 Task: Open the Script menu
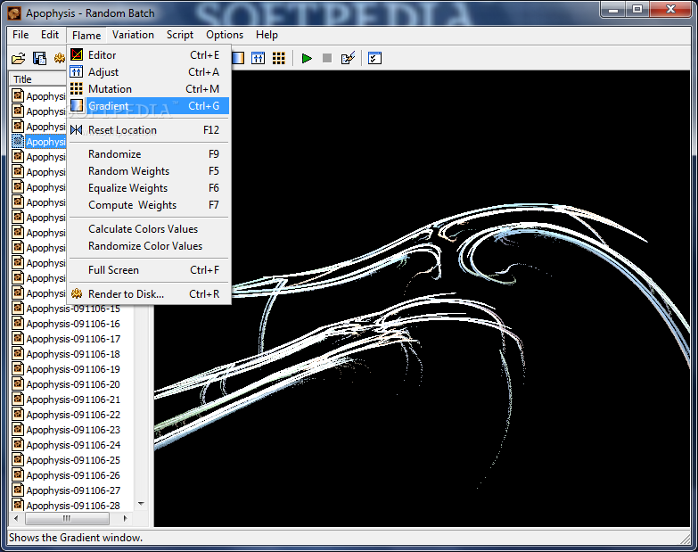(180, 35)
